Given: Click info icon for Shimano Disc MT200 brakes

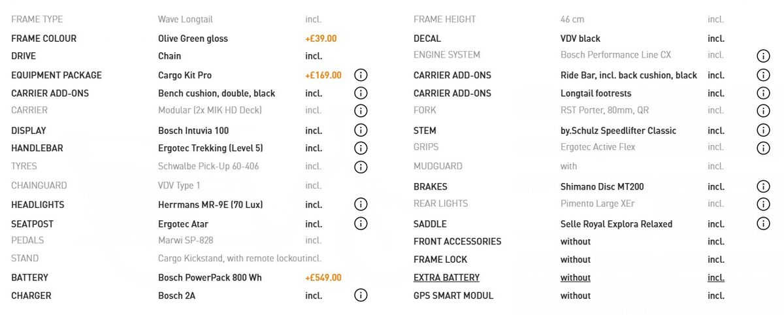Looking at the screenshot, I should click(x=763, y=187).
